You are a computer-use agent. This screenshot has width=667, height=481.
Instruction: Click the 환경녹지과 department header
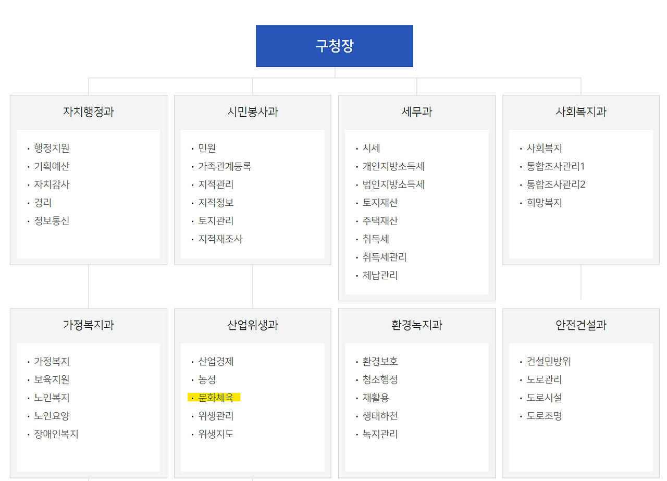[x=416, y=324]
